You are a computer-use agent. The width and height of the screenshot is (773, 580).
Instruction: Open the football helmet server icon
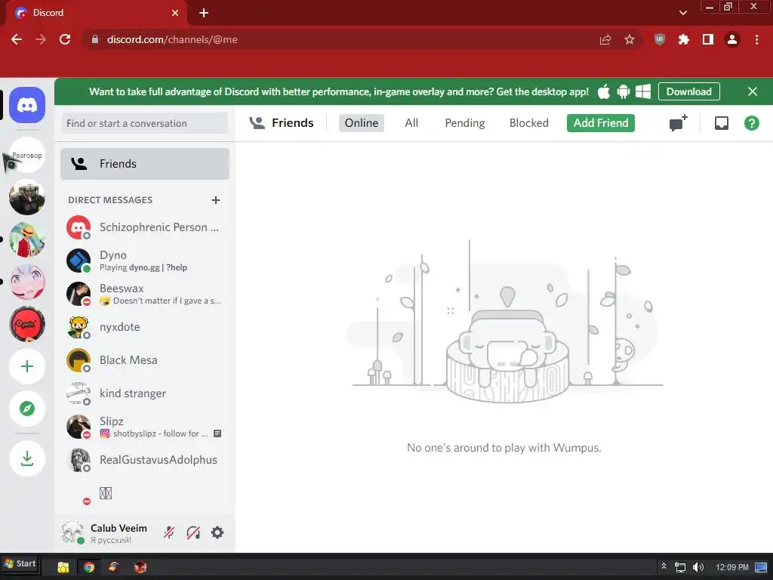(x=27, y=197)
